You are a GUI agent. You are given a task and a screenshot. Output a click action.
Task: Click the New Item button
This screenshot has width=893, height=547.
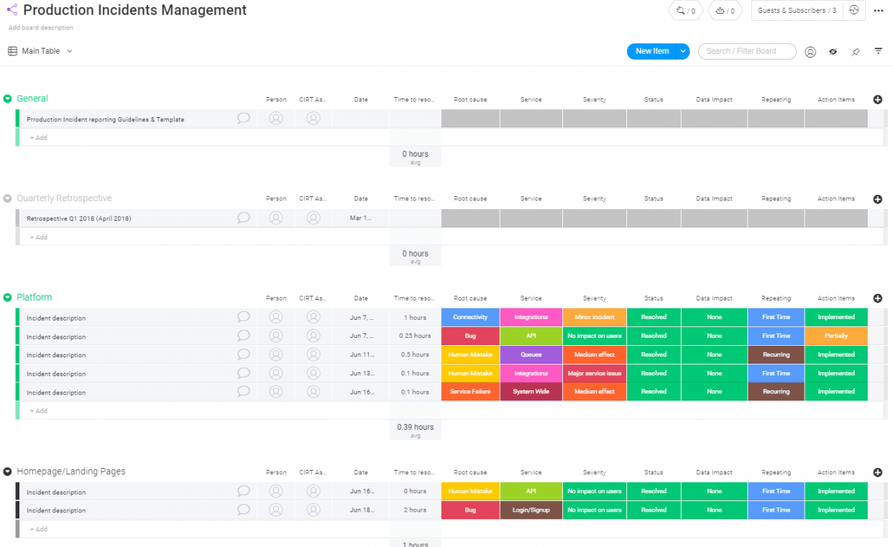pos(652,51)
